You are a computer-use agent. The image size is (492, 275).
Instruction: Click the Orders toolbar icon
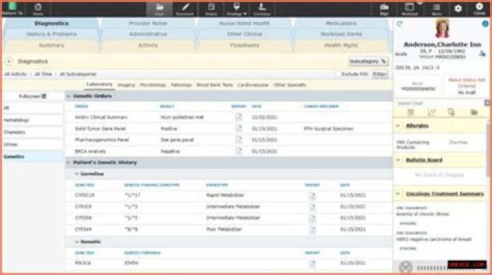click(x=210, y=9)
